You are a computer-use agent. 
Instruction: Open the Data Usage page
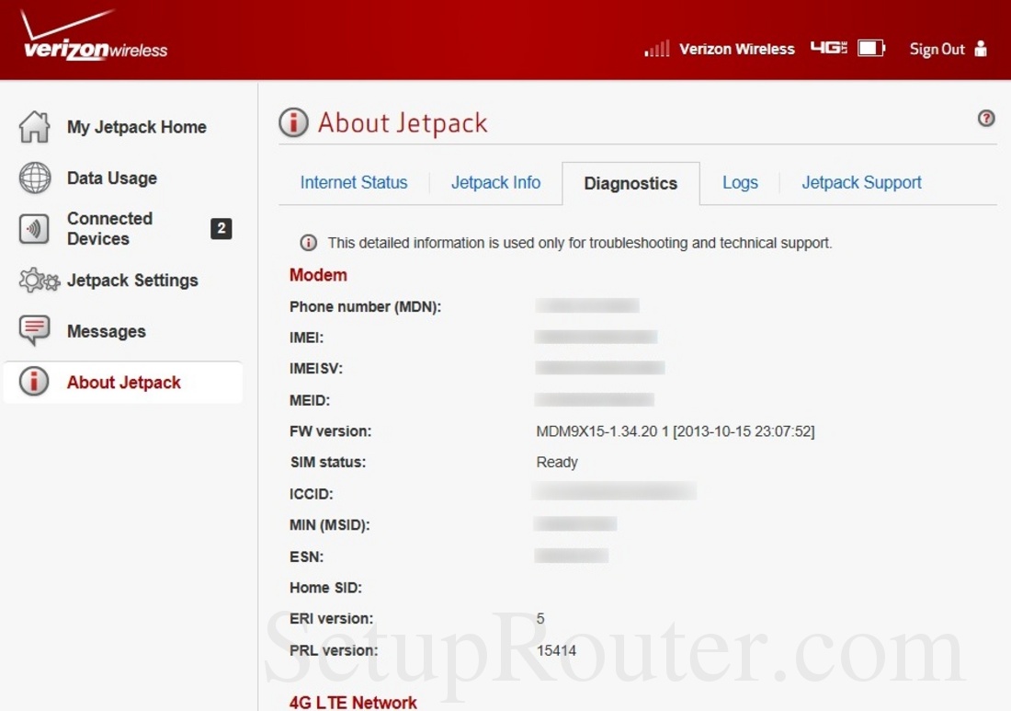coord(112,178)
